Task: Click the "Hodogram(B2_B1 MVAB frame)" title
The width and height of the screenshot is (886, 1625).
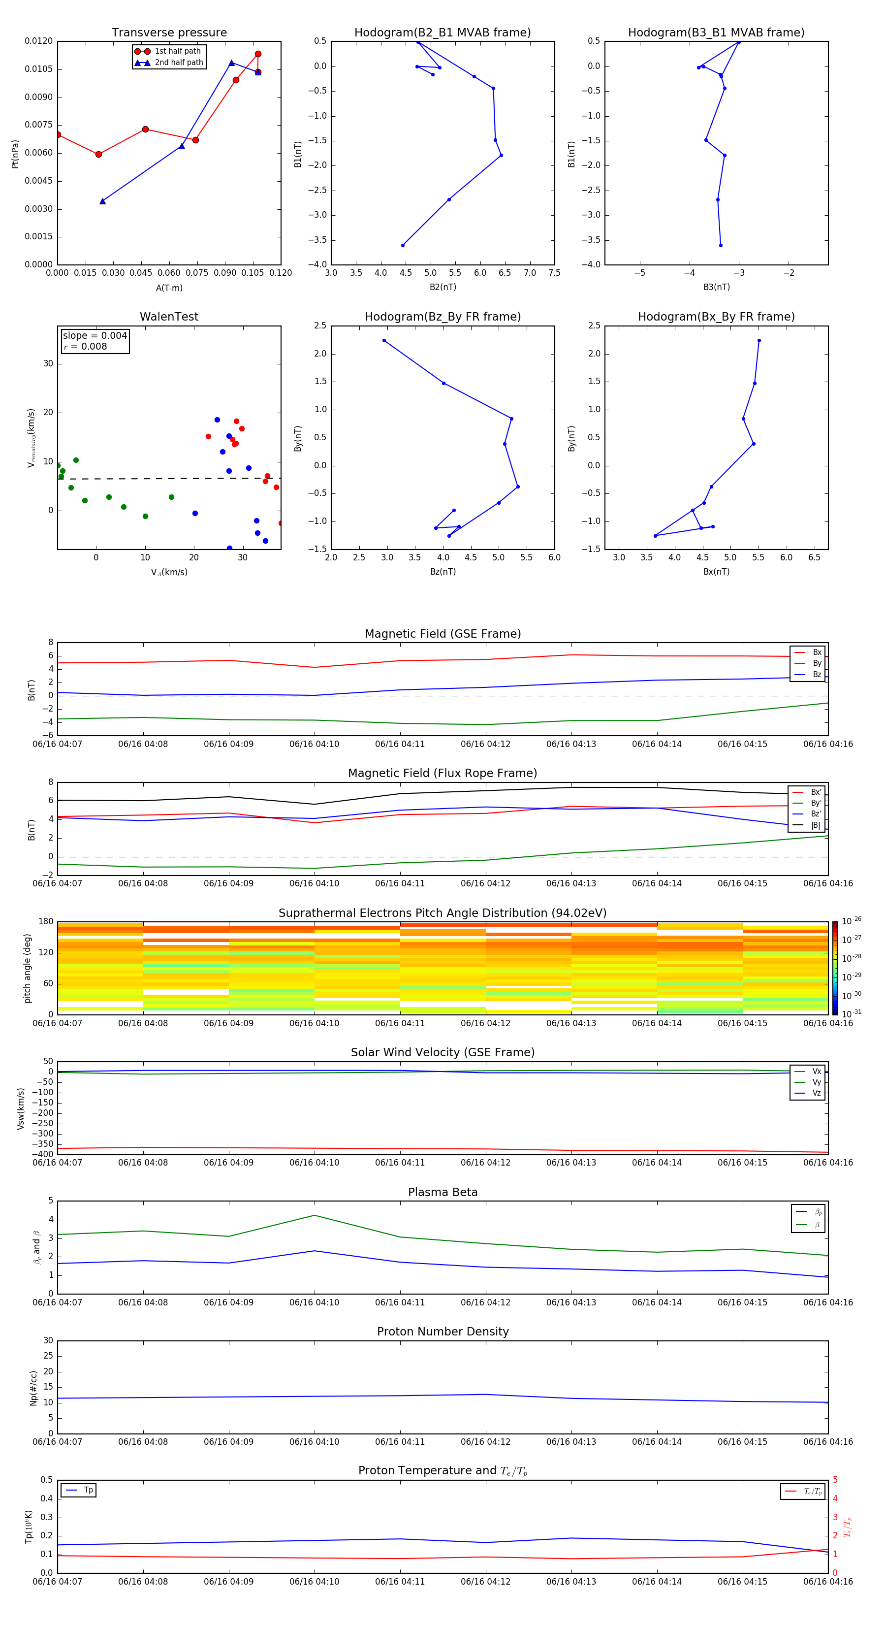Action: coord(443,32)
